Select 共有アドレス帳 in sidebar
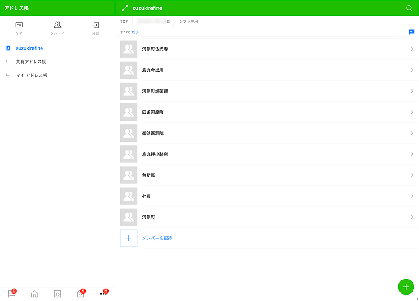This screenshot has height=301, width=419. pyautogui.click(x=31, y=62)
